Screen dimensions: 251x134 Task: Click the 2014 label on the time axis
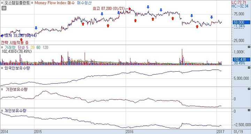[x=4, y=132]
